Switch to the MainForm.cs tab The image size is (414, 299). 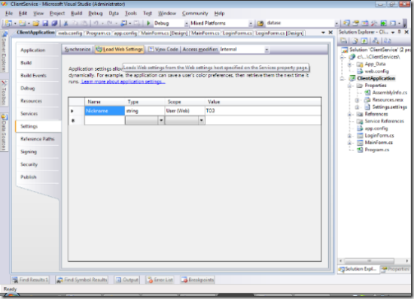point(205,33)
